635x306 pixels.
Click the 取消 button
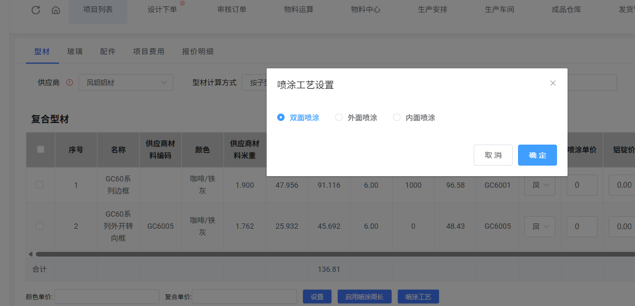pos(493,155)
